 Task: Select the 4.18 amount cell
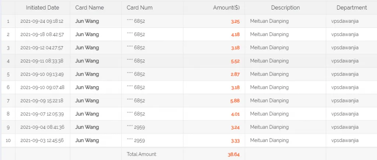(235, 34)
